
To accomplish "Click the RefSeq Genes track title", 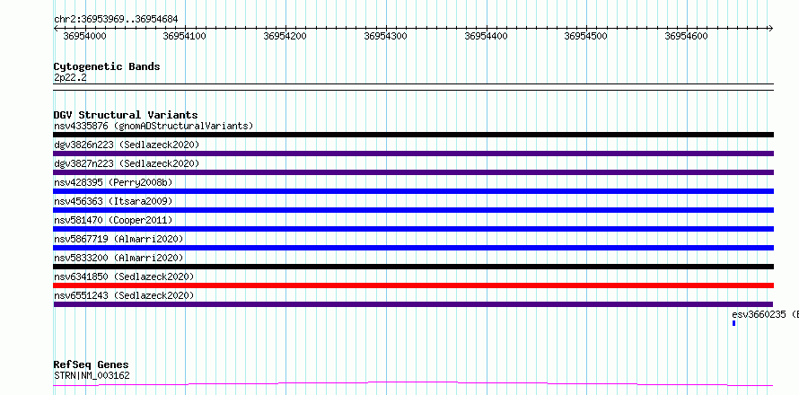I will tap(91, 365).
